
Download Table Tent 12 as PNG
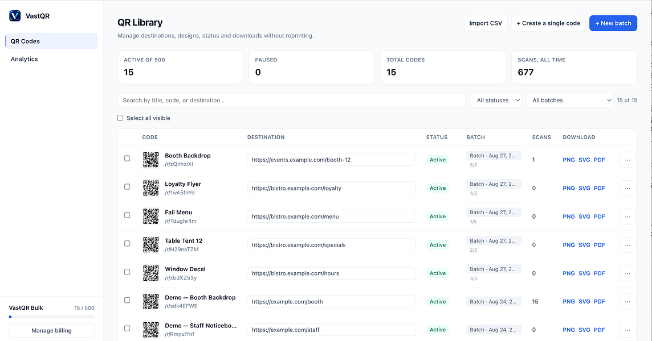pos(569,245)
